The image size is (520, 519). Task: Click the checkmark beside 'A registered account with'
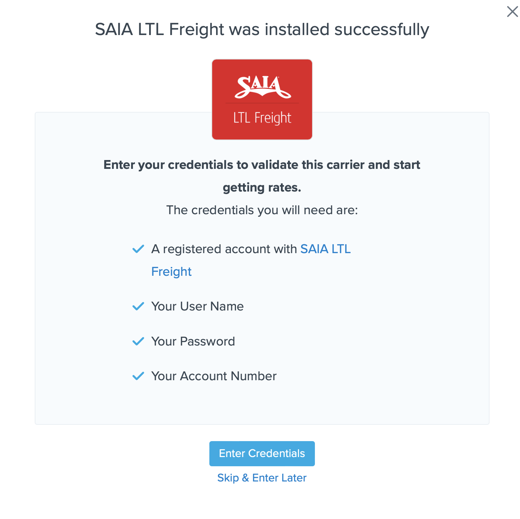coord(138,249)
